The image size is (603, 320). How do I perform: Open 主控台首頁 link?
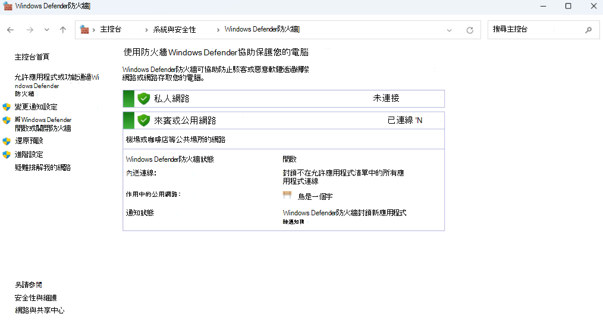coord(32,57)
